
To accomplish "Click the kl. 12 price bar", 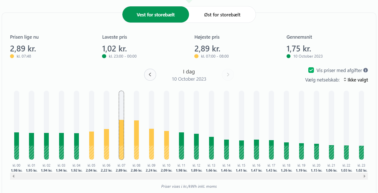I will (x=197, y=147).
